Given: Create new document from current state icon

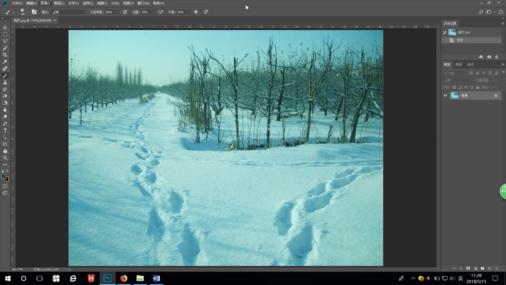Looking at the screenshot, I should pyautogui.click(x=481, y=57).
